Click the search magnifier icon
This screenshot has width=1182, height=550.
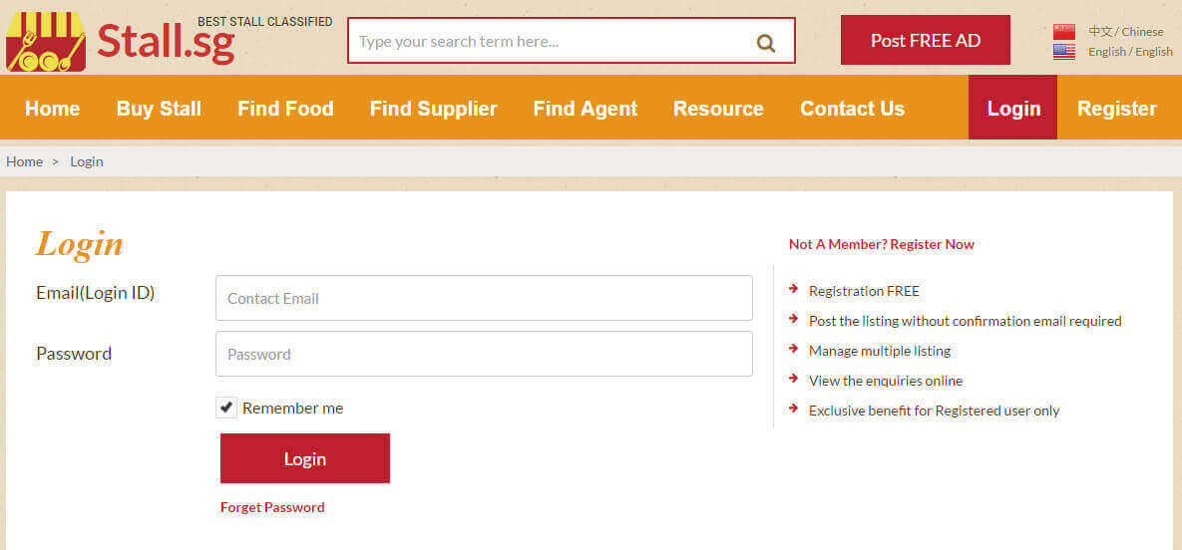(765, 42)
